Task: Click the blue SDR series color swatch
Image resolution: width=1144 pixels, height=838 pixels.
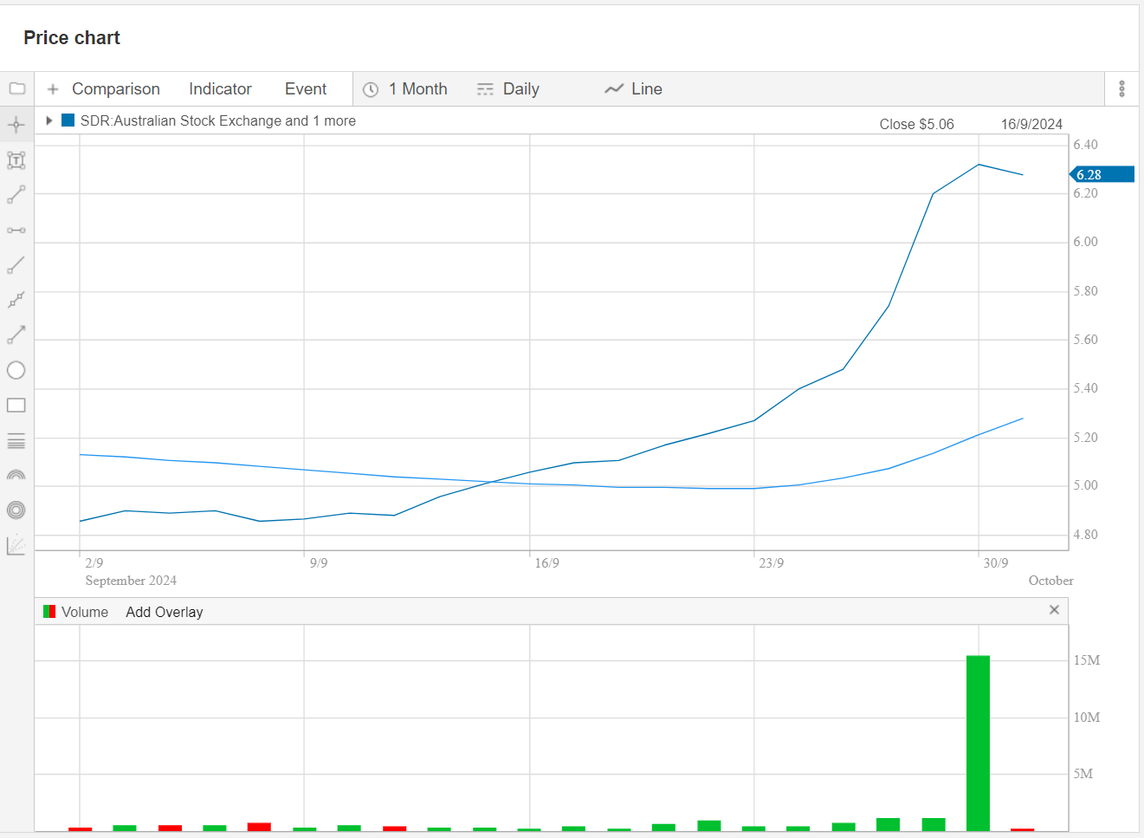Action: (68, 120)
